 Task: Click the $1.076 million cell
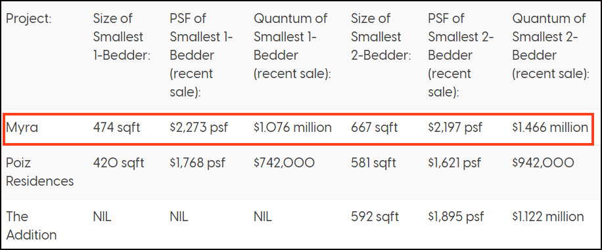pos(292,128)
